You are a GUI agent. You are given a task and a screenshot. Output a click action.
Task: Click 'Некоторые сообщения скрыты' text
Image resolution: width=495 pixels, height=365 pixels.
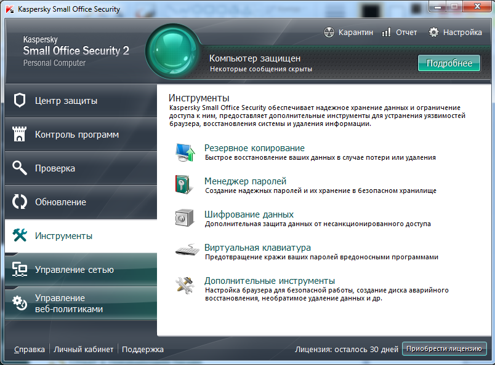pyautogui.click(x=261, y=69)
